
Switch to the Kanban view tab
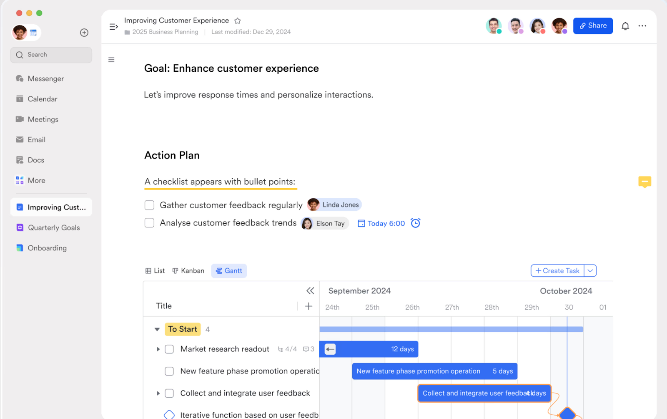[188, 271]
